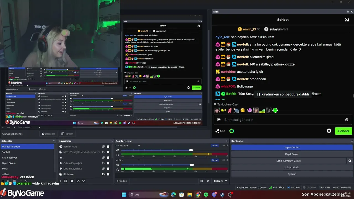The height and width of the screenshot is (199, 354).
Task: Show the widgets.kickbot.com source
Action: pyautogui.click(x=103, y=152)
